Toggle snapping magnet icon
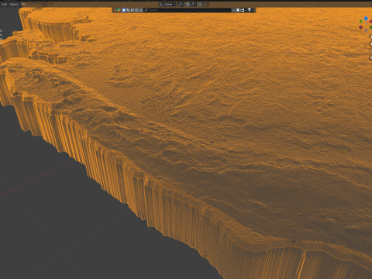372x279 pixels. 188,5
